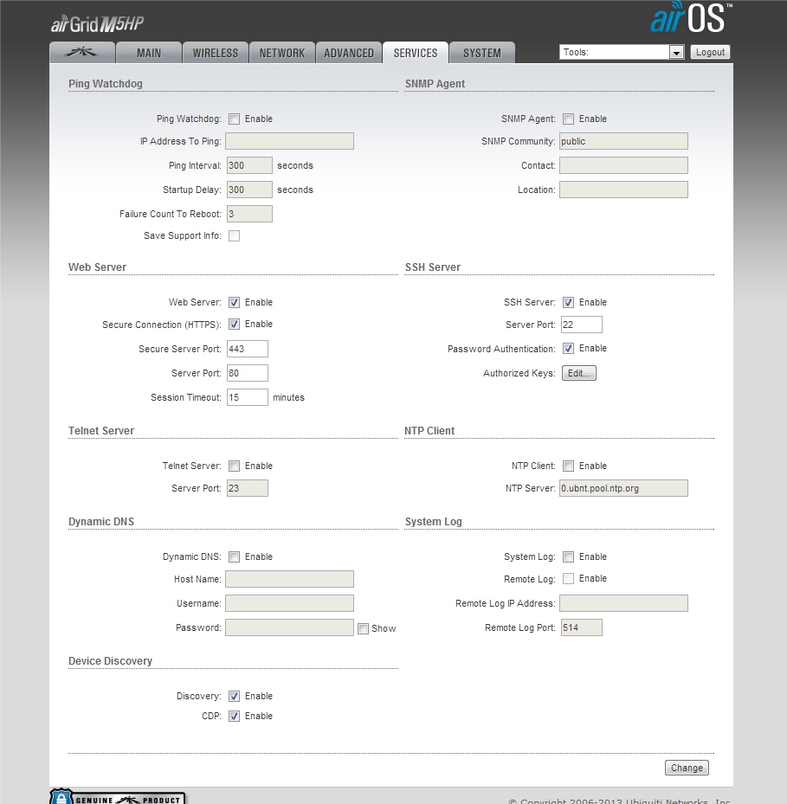The image size is (787, 804).
Task: Enable the Dynamic DNS checkbox
Action: point(234,556)
